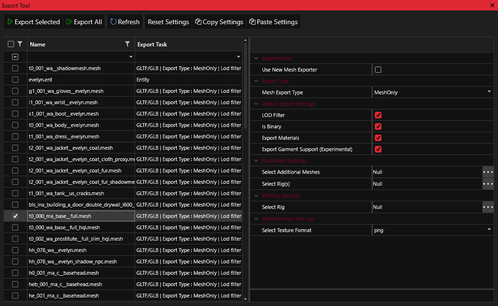
Task: Select t1_001_wa_dress__evelyn.mesh row
Action: click(x=64, y=136)
